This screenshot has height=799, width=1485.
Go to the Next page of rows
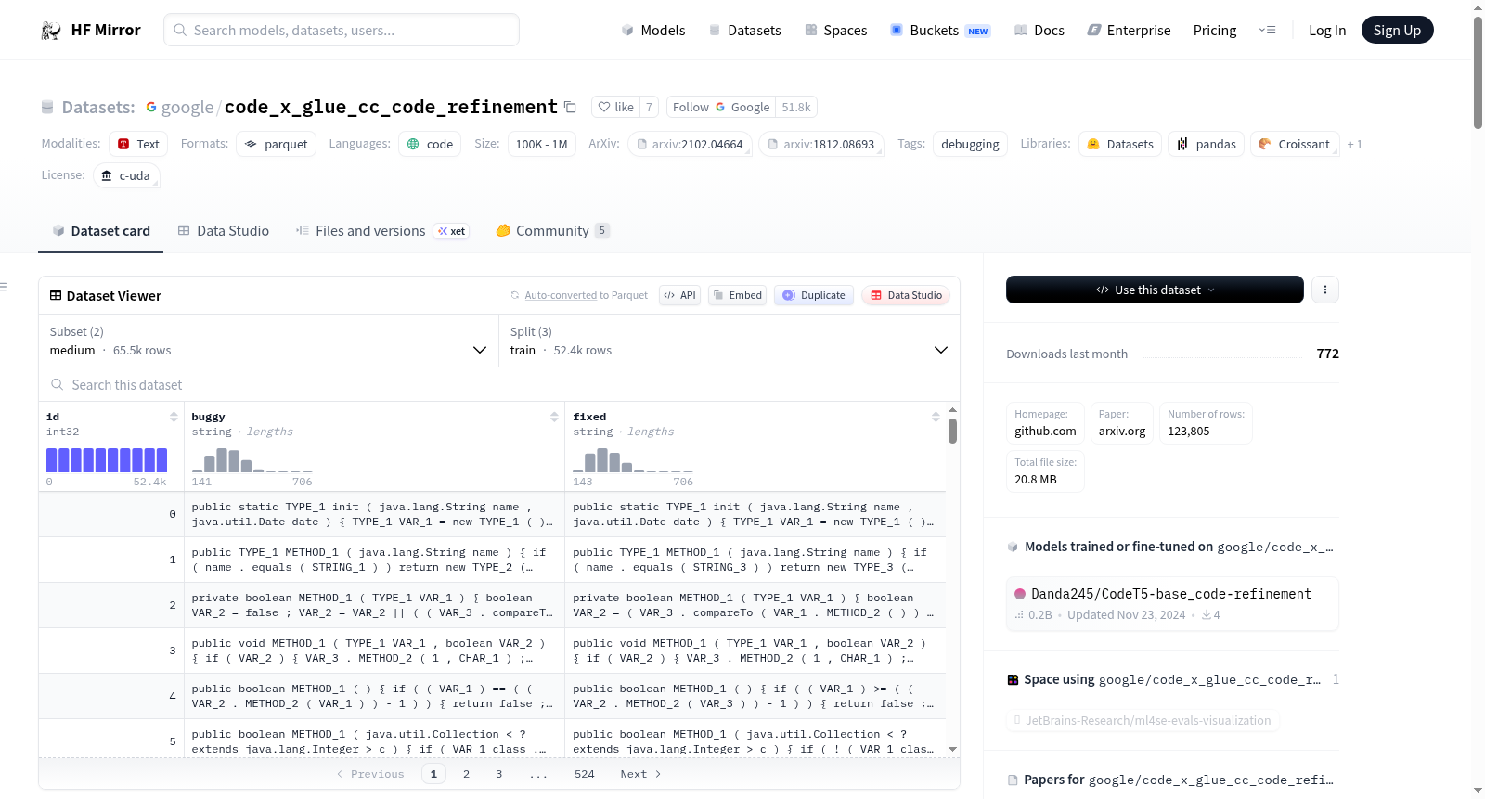pyautogui.click(x=640, y=774)
